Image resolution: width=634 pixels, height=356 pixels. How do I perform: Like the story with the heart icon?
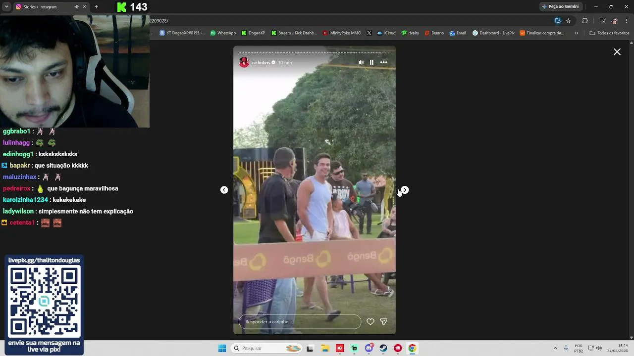[370, 321]
